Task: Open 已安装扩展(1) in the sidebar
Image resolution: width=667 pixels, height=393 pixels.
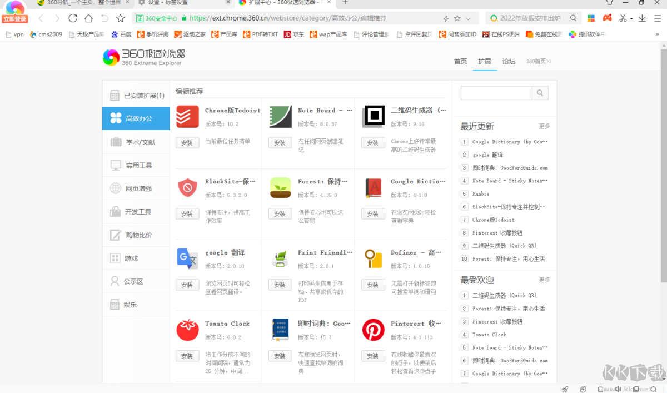Action: coord(136,96)
